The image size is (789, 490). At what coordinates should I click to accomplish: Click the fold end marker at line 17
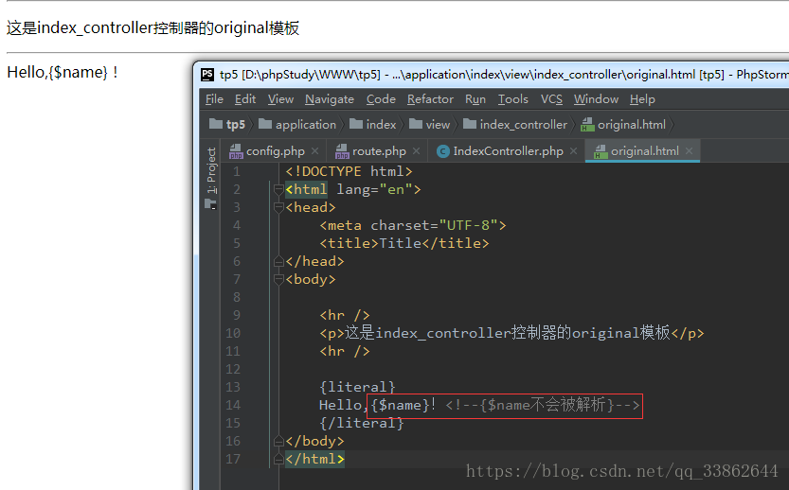pyautogui.click(x=278, y=459)
